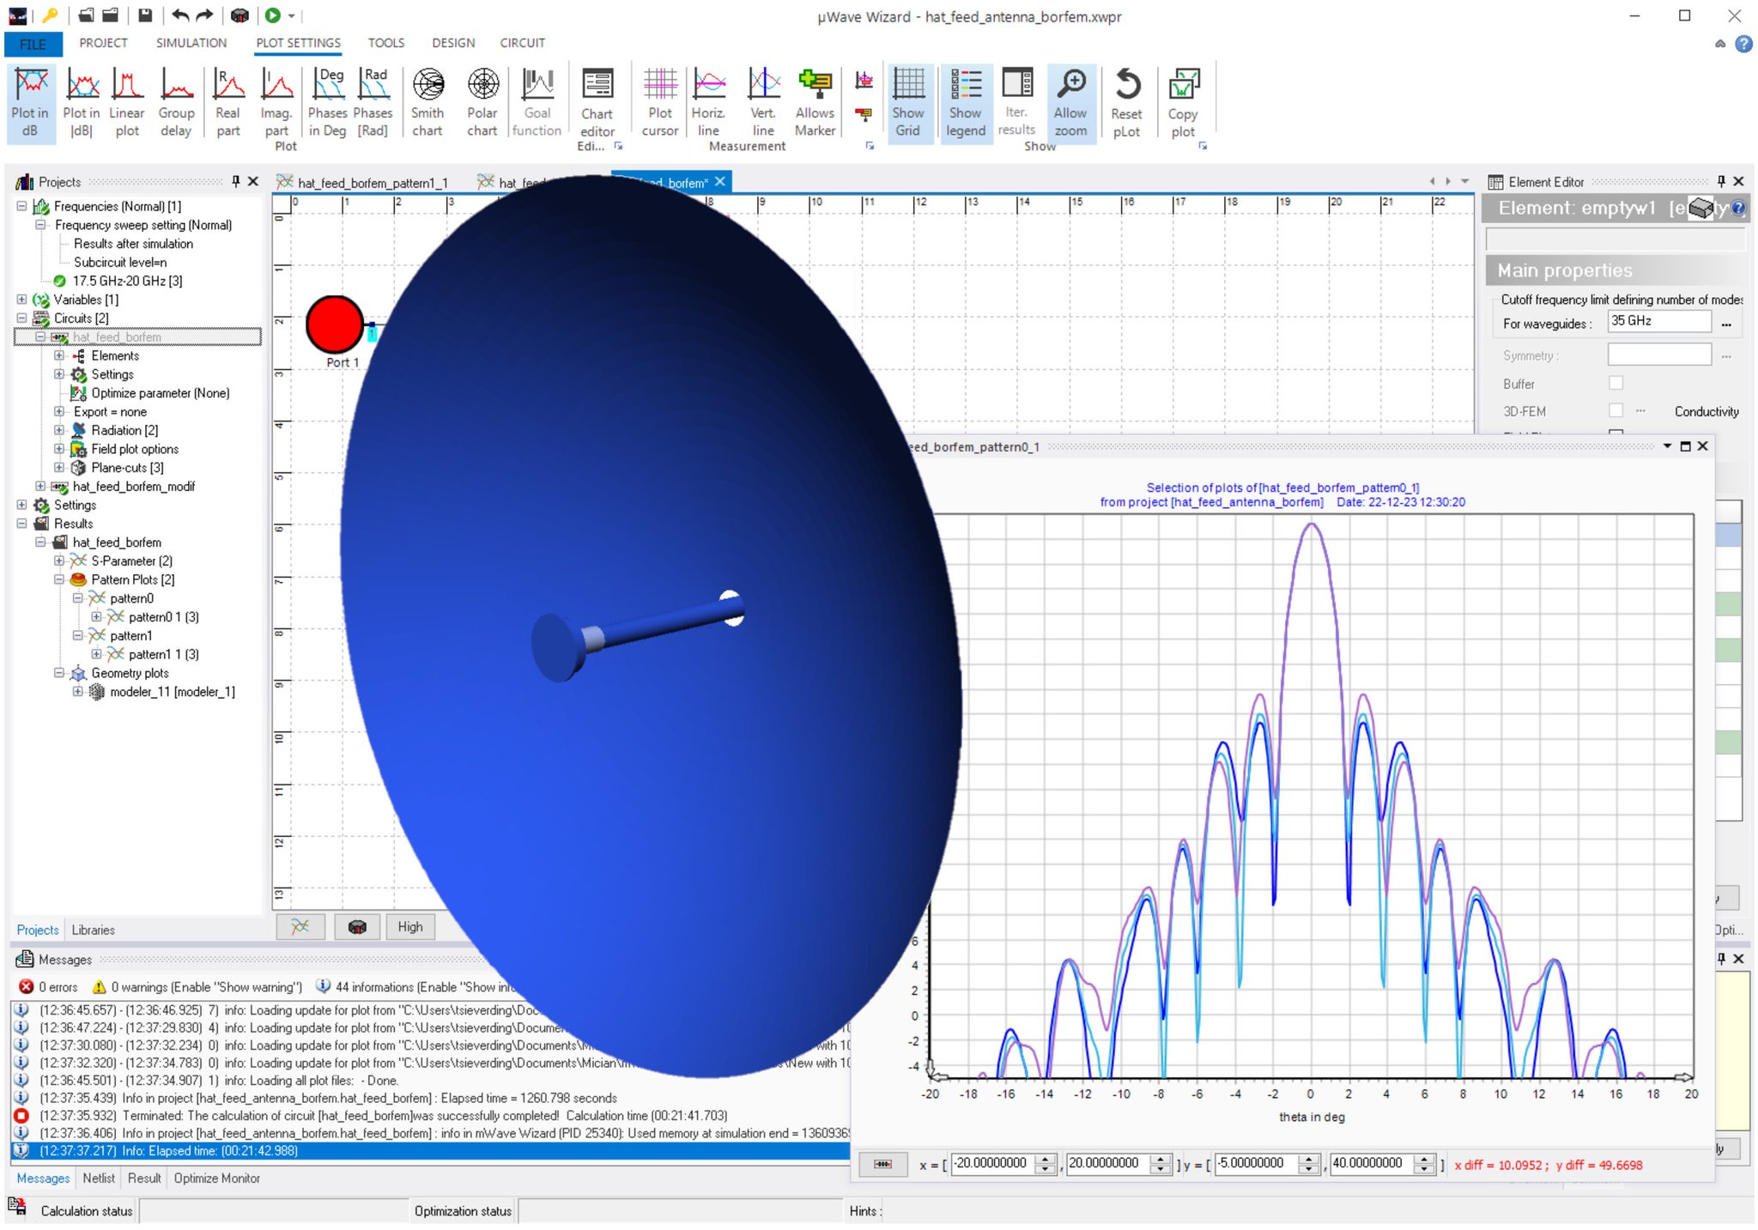Screen dimensions: 1758x1230
Task: Switch to the Libraries panel
Action: tap(93, 930)
